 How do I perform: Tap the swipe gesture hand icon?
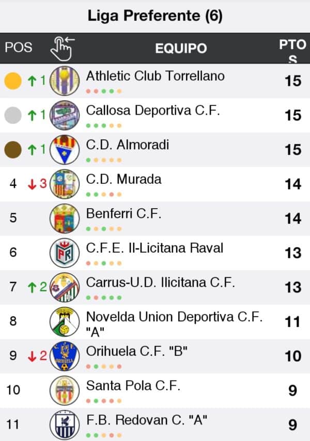[63, 49]
